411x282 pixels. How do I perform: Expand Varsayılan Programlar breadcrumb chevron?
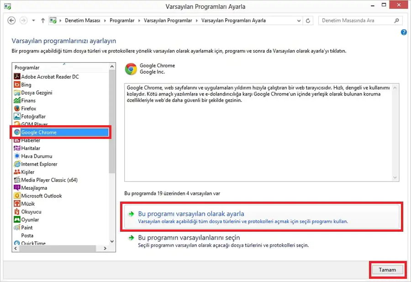pos(197,21)
